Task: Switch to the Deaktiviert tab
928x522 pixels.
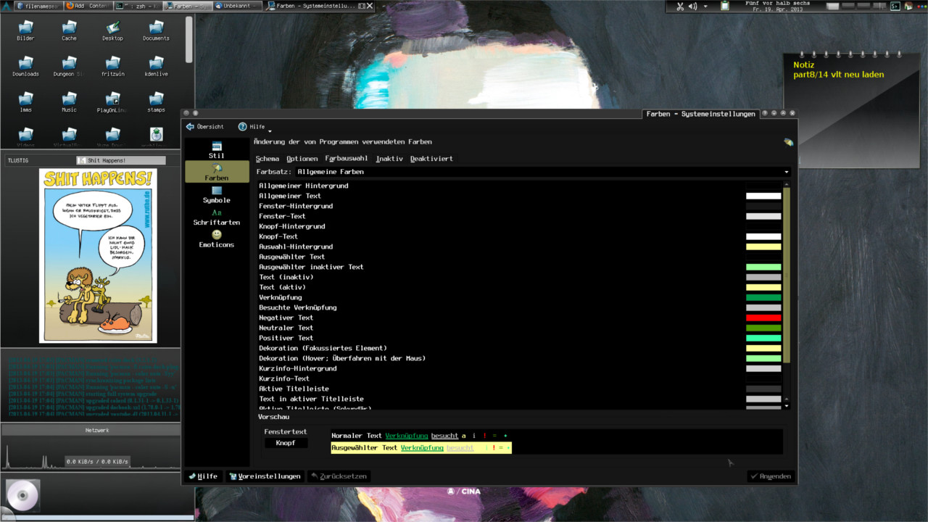Action: [431, 158]
